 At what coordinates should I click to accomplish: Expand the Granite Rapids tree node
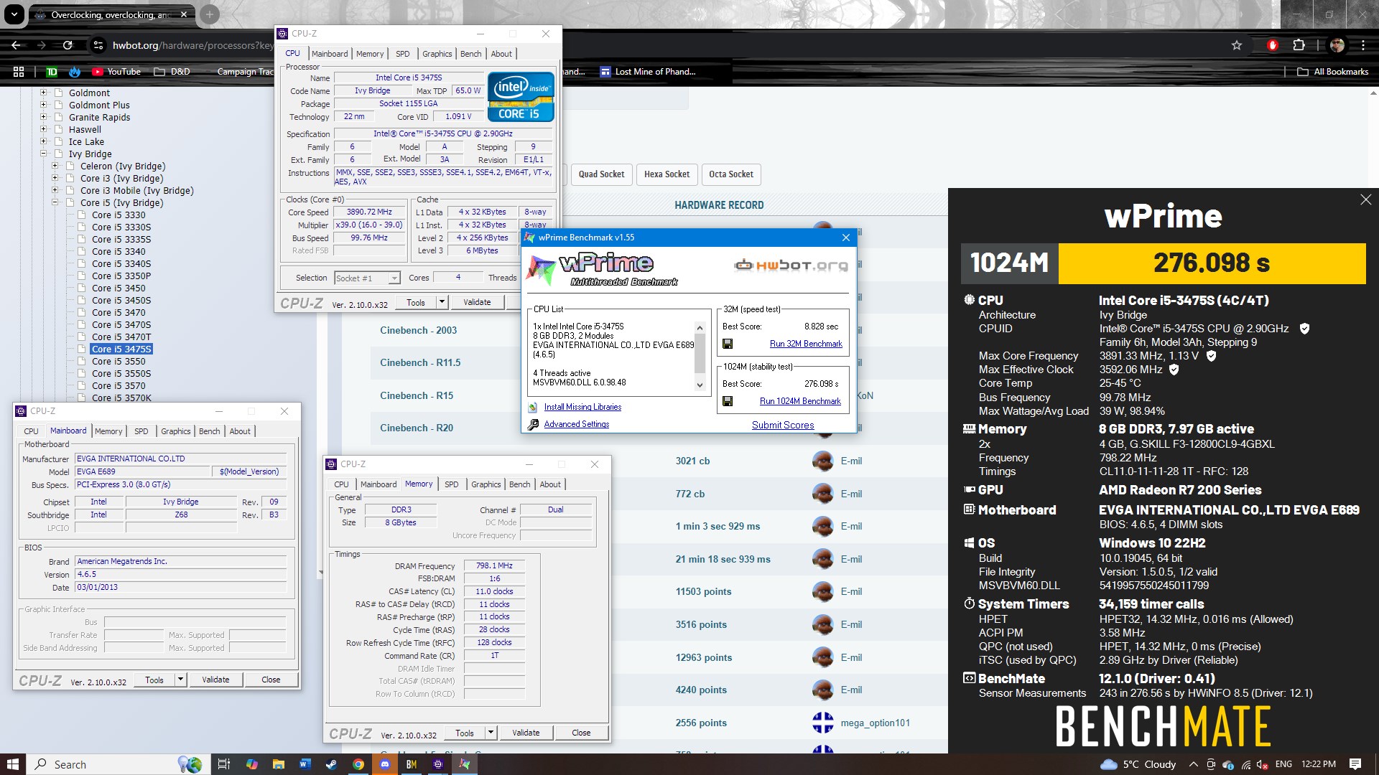pyautogui.click(x=43, y=117)
